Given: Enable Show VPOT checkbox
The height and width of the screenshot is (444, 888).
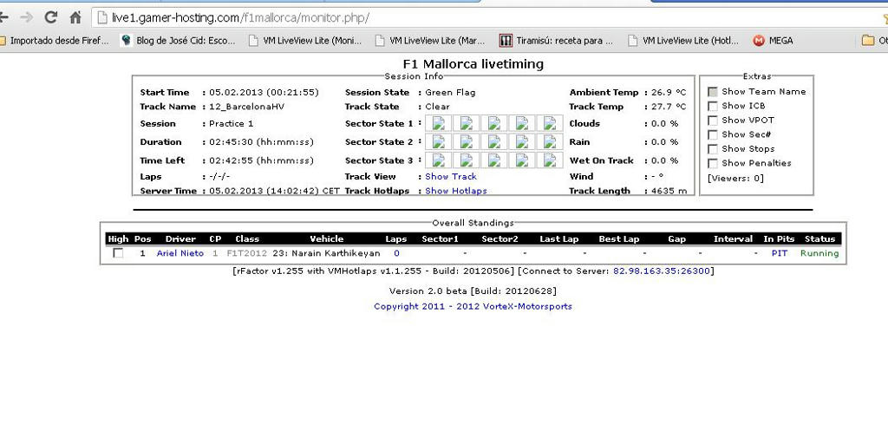Looking at the screenshot, I should pos(713,120).
